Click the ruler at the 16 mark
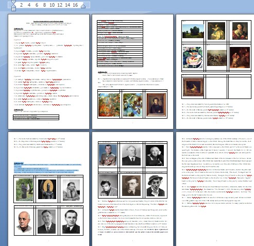 75,5
